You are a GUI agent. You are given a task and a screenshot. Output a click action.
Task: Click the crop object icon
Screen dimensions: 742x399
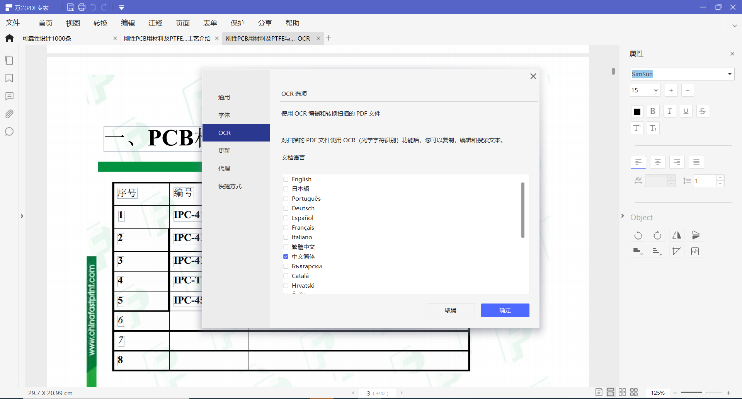pyautogui.click(x=677, y=252)
